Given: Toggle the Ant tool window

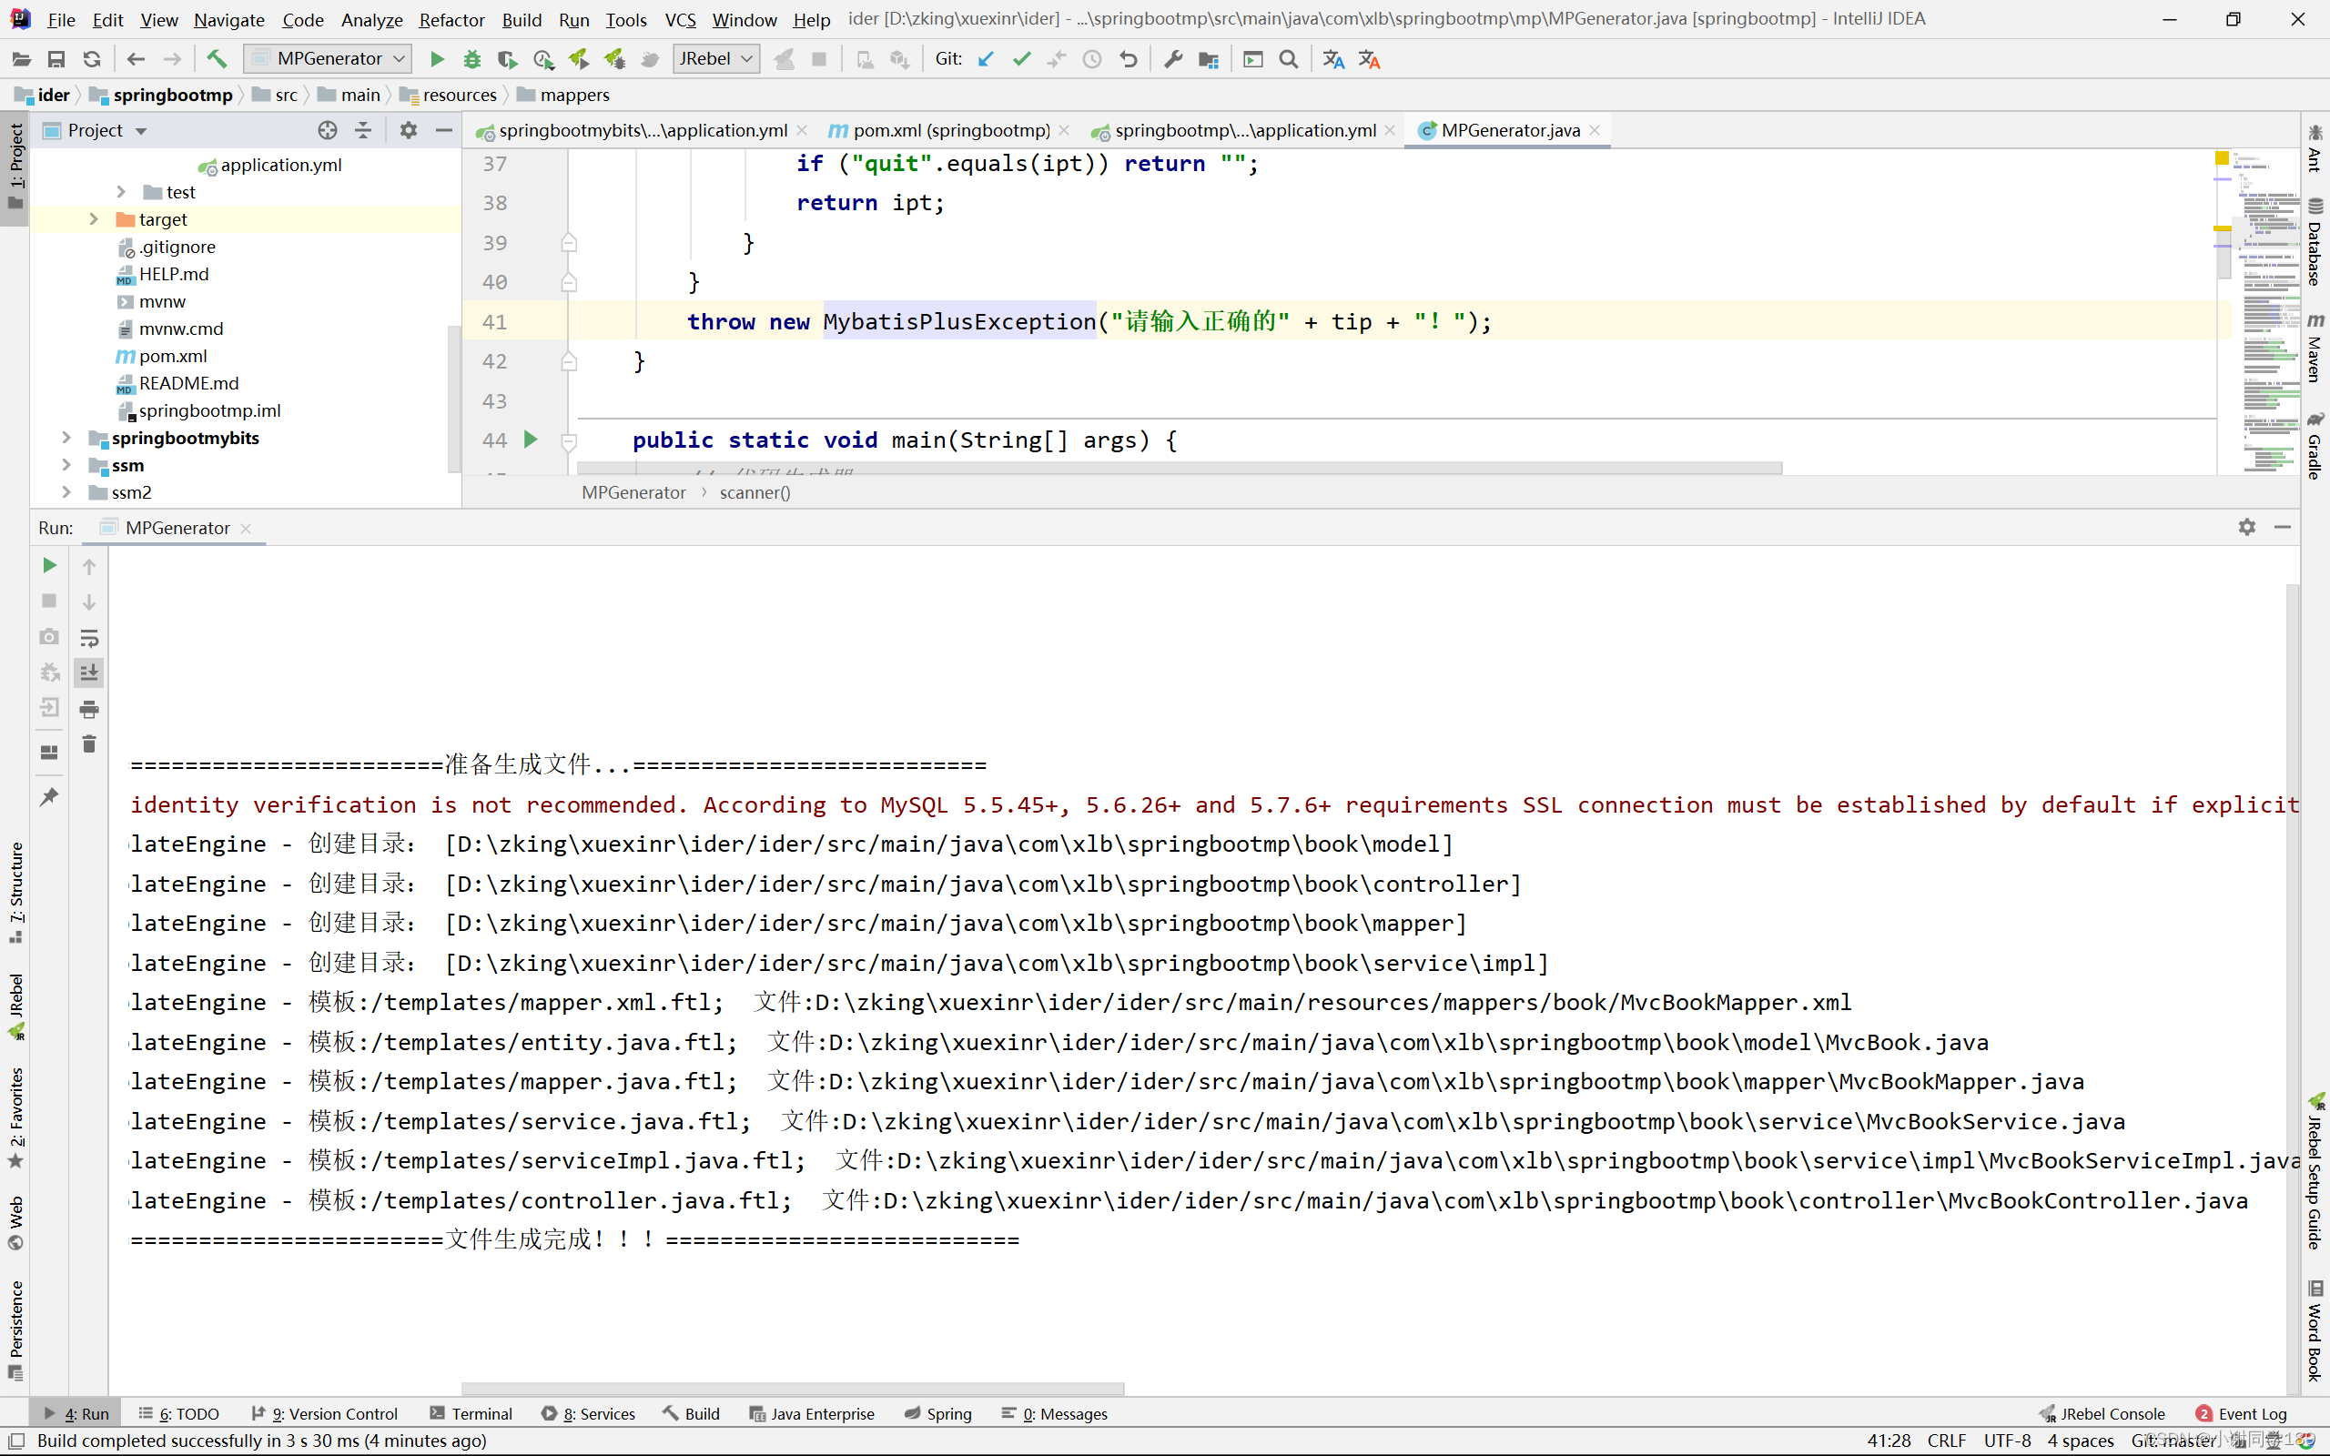Looking at the screenshot, I should point(2315,148).
